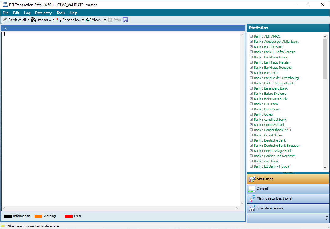Expand the Bank : Deutsche Bank node
Image resolution: width=330 pixels, height=229 pixels.
tap(251, 140)
